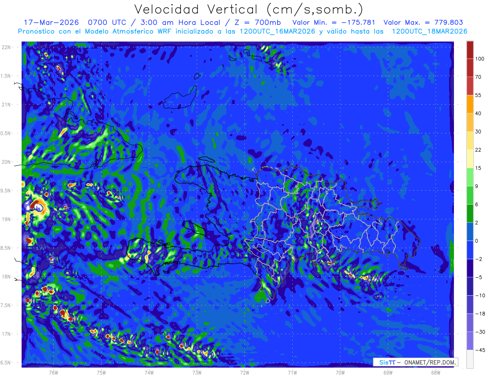Image resolution: width=489 pixels, height=378 pixels.
Task: Click the '19N' latitude label
Action: tap(7, 219)
